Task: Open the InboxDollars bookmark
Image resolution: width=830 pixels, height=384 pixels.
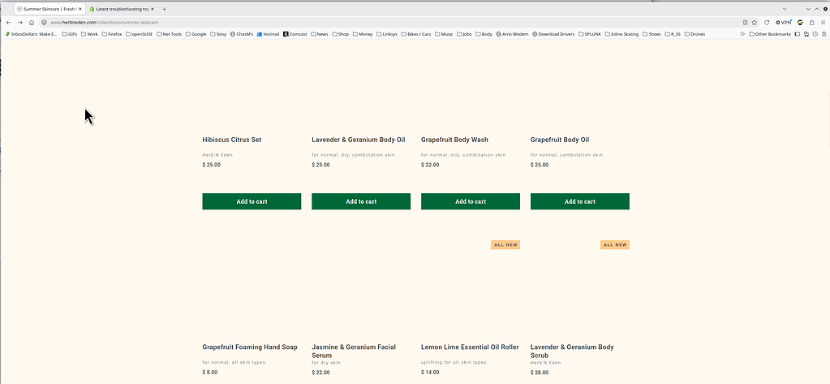Action: (x=31, y=34)
